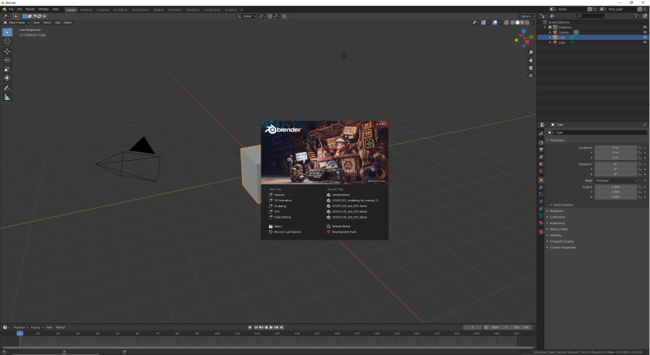Open the Output properties tab
The height and width of the screenshot is (355, 650).
click(541, 149)
